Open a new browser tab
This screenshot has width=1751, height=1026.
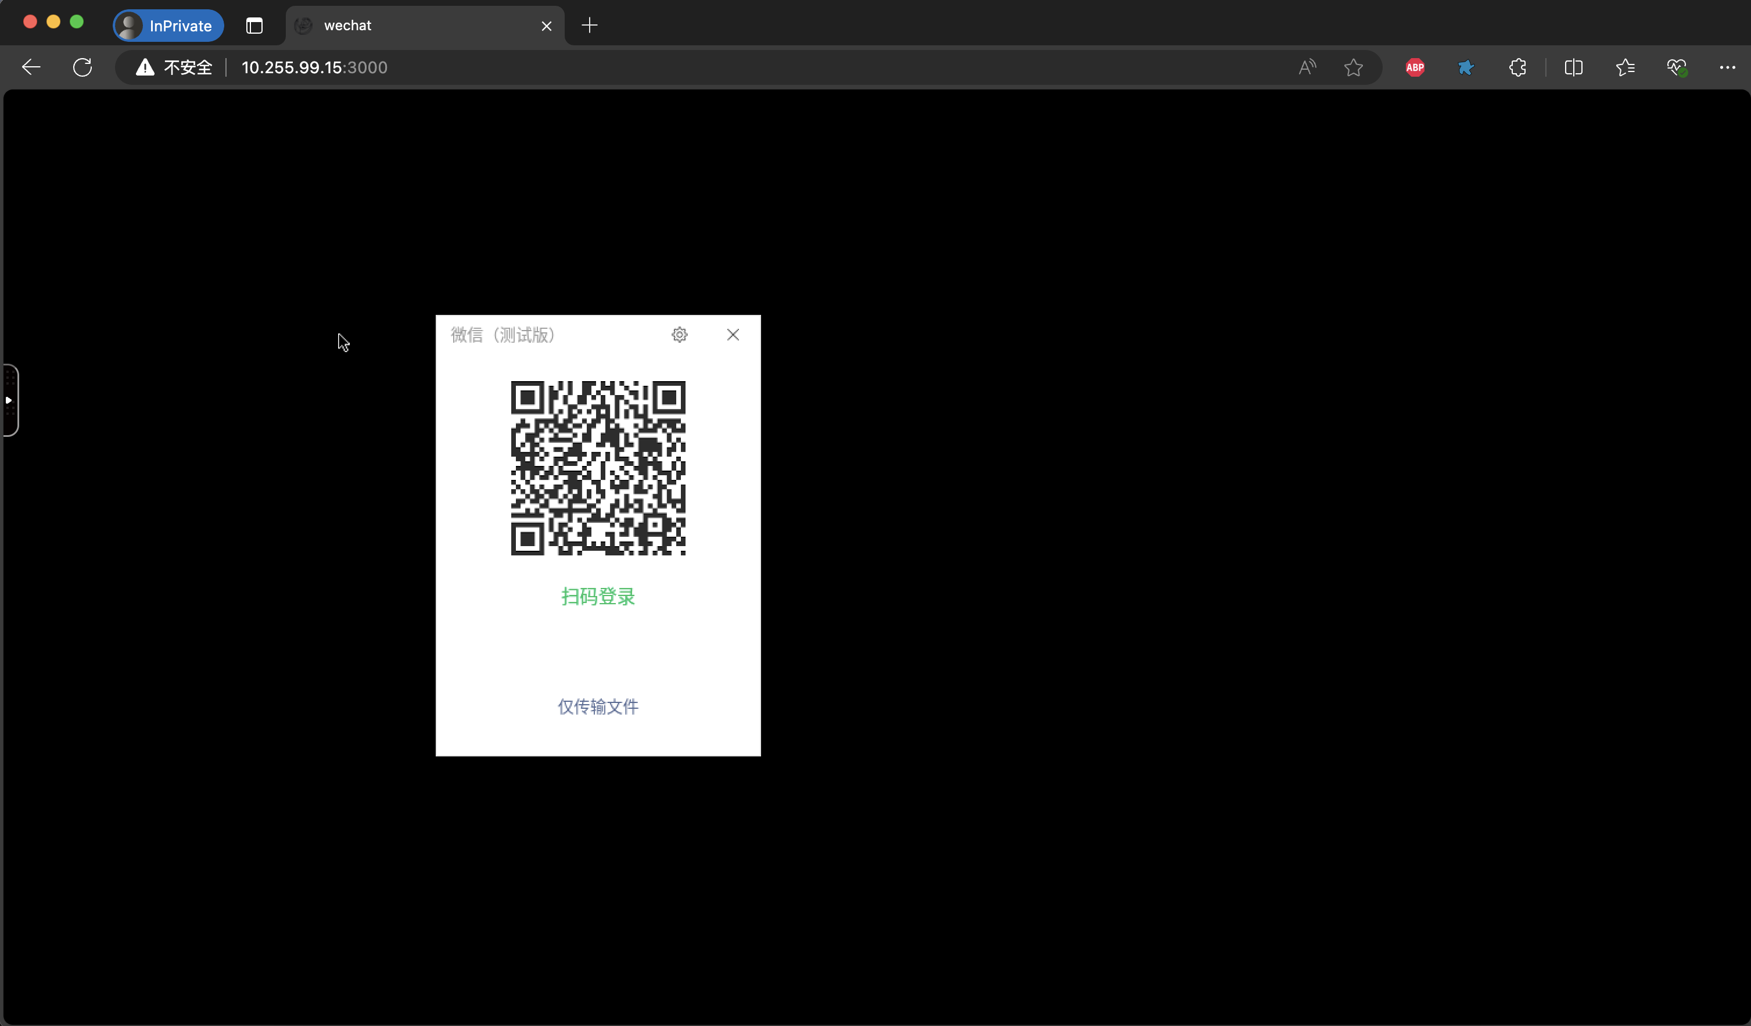tap(589, 26)
